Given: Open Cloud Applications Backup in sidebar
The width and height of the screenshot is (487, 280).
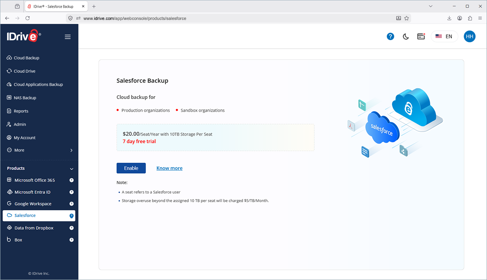Looking at the screenshot, I should pos(39,85).
